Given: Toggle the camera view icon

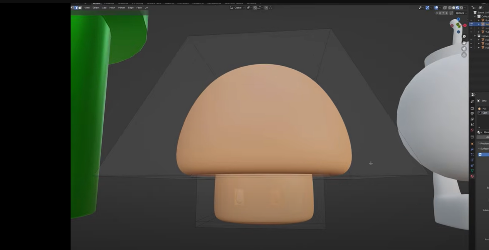Looking at the screenshot, I should pyautogui.click(x=464, y=49).
